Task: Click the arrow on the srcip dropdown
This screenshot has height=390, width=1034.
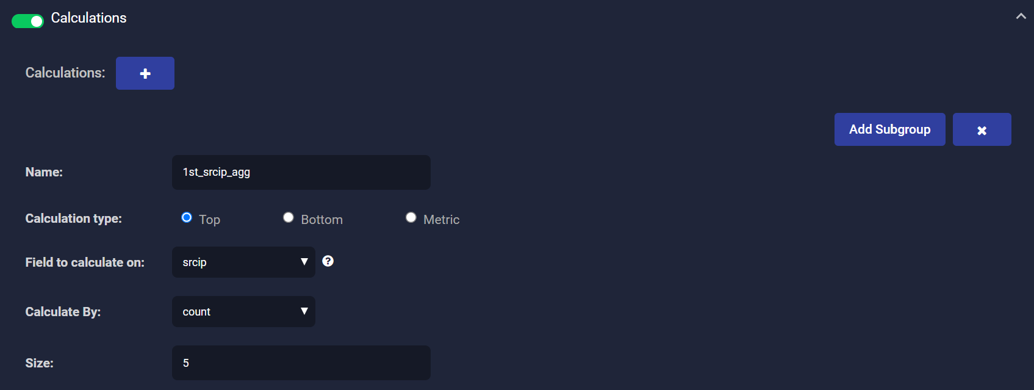Action: 304,262
